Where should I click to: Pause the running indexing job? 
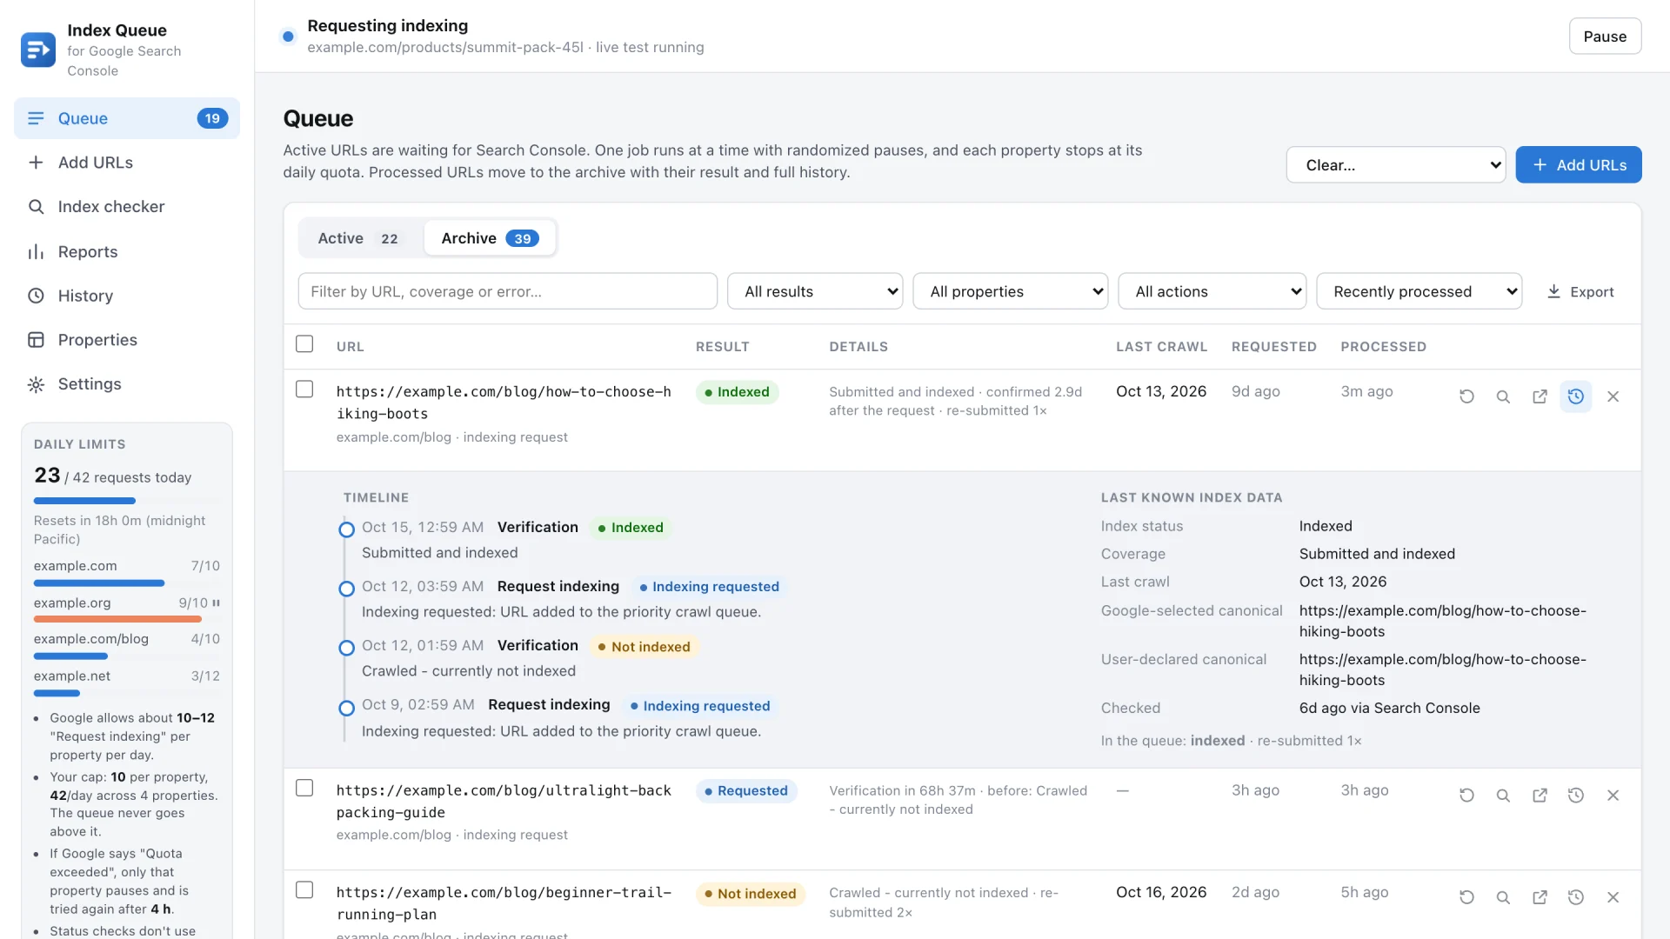pyautogui.click(x=1605, y=37)
